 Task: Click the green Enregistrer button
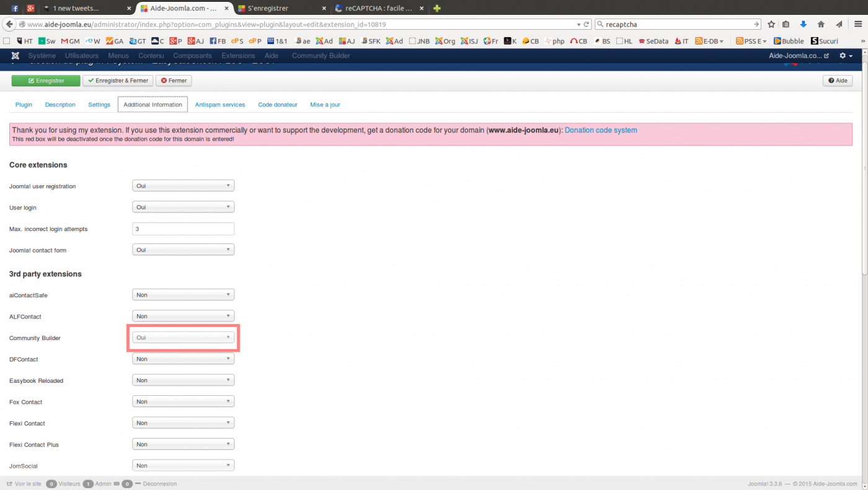click(x=46, y=81)
